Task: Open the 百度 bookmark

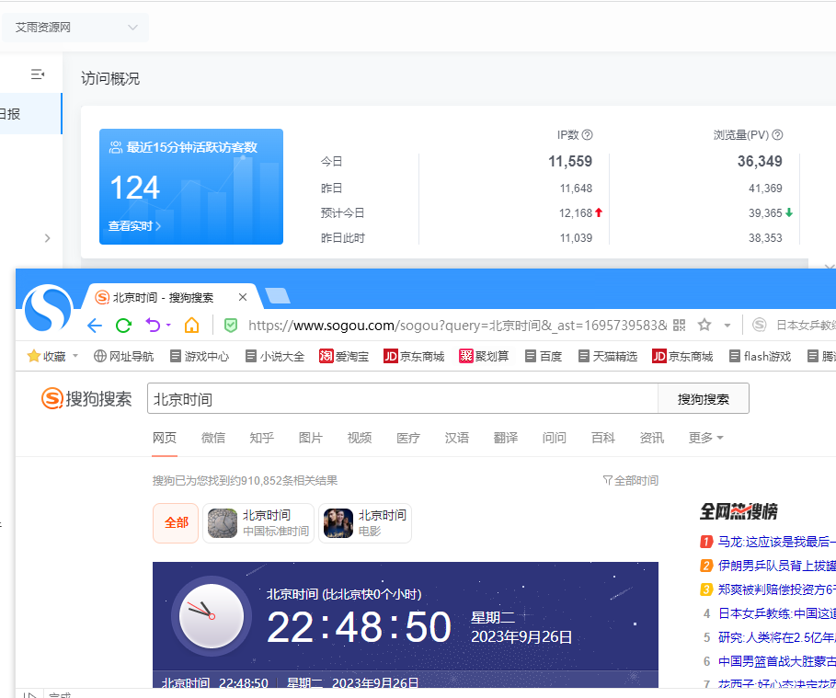Action: click(544, 356)
